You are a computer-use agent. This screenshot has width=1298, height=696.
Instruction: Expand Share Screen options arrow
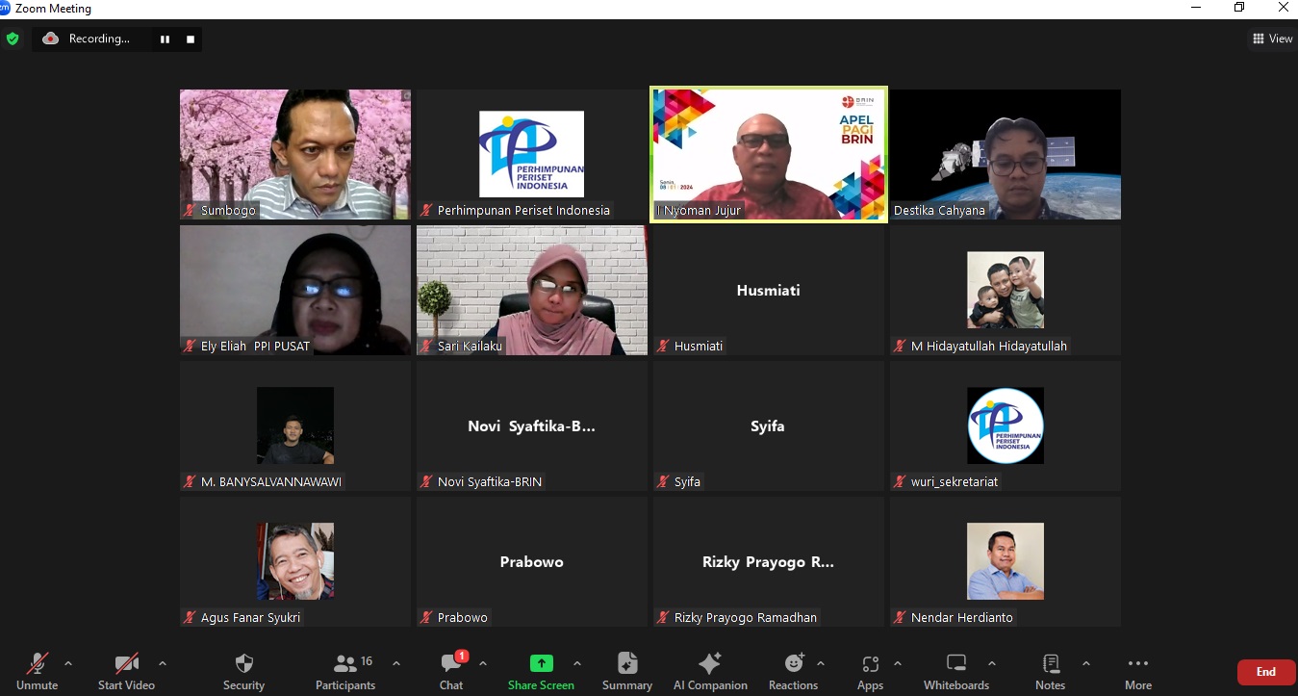click(x=576, y=663)
